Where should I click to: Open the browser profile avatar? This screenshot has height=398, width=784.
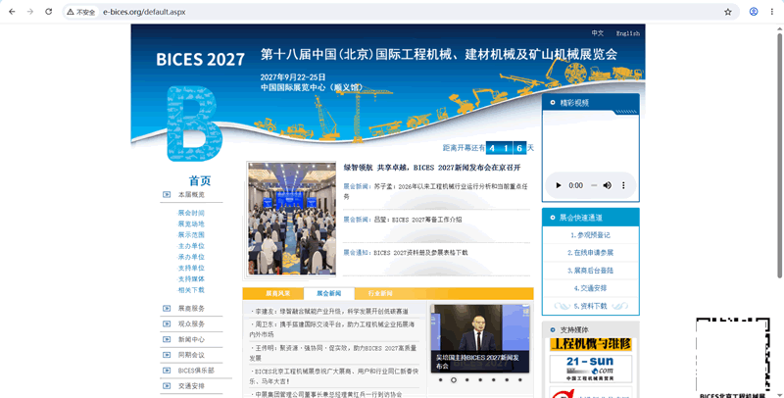[x=754, y=12]
